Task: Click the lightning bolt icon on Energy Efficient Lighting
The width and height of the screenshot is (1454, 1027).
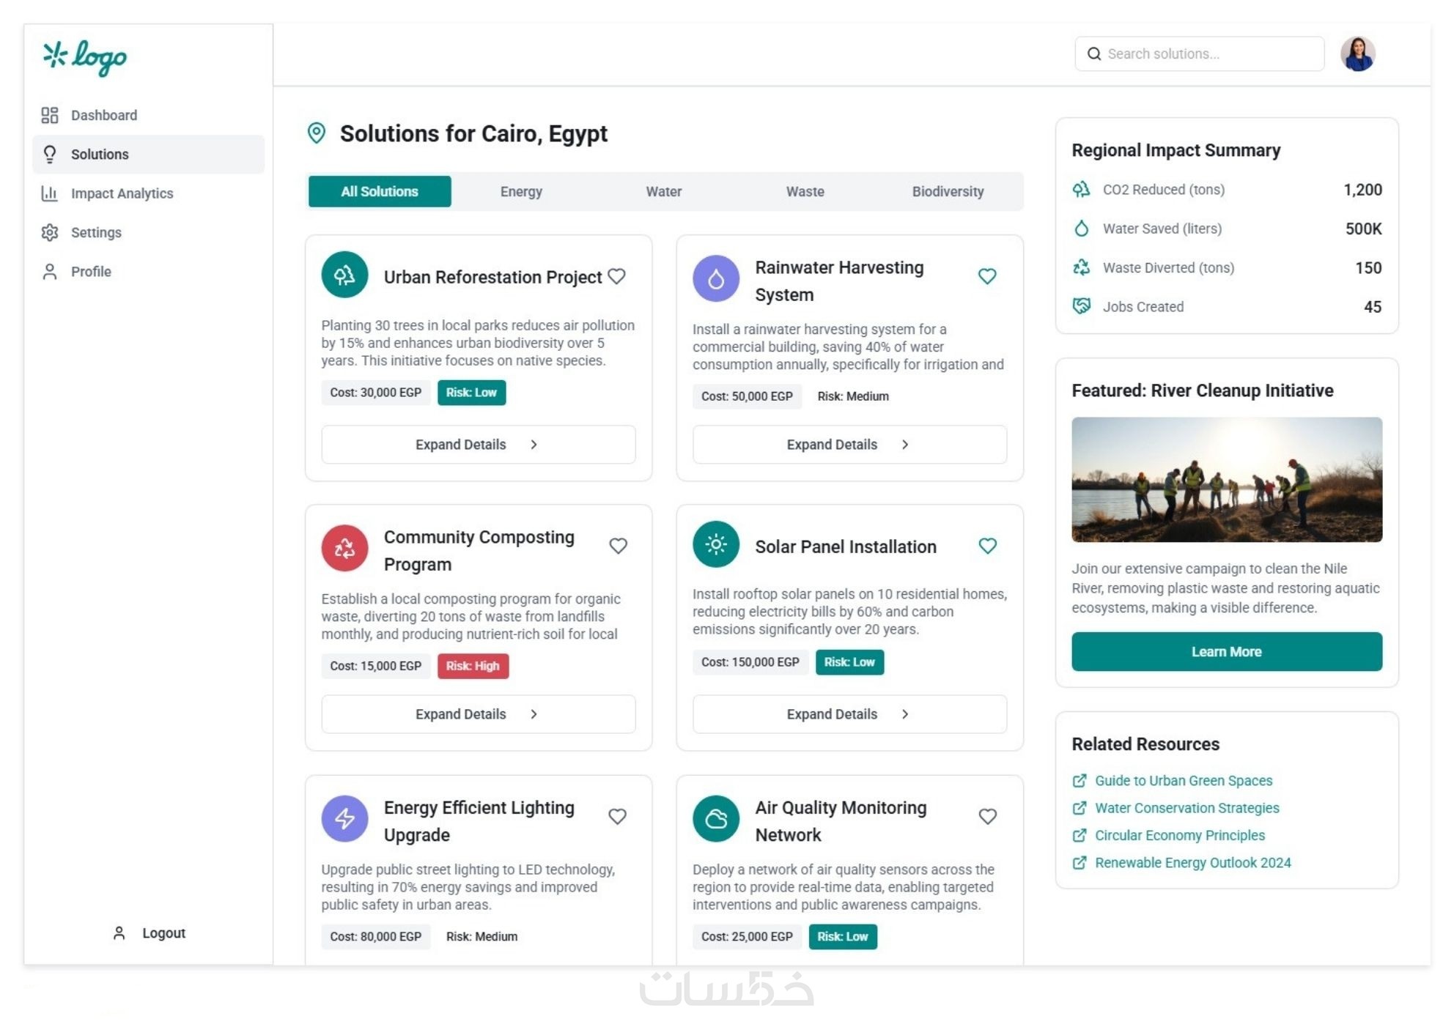Action: point(344,818)
